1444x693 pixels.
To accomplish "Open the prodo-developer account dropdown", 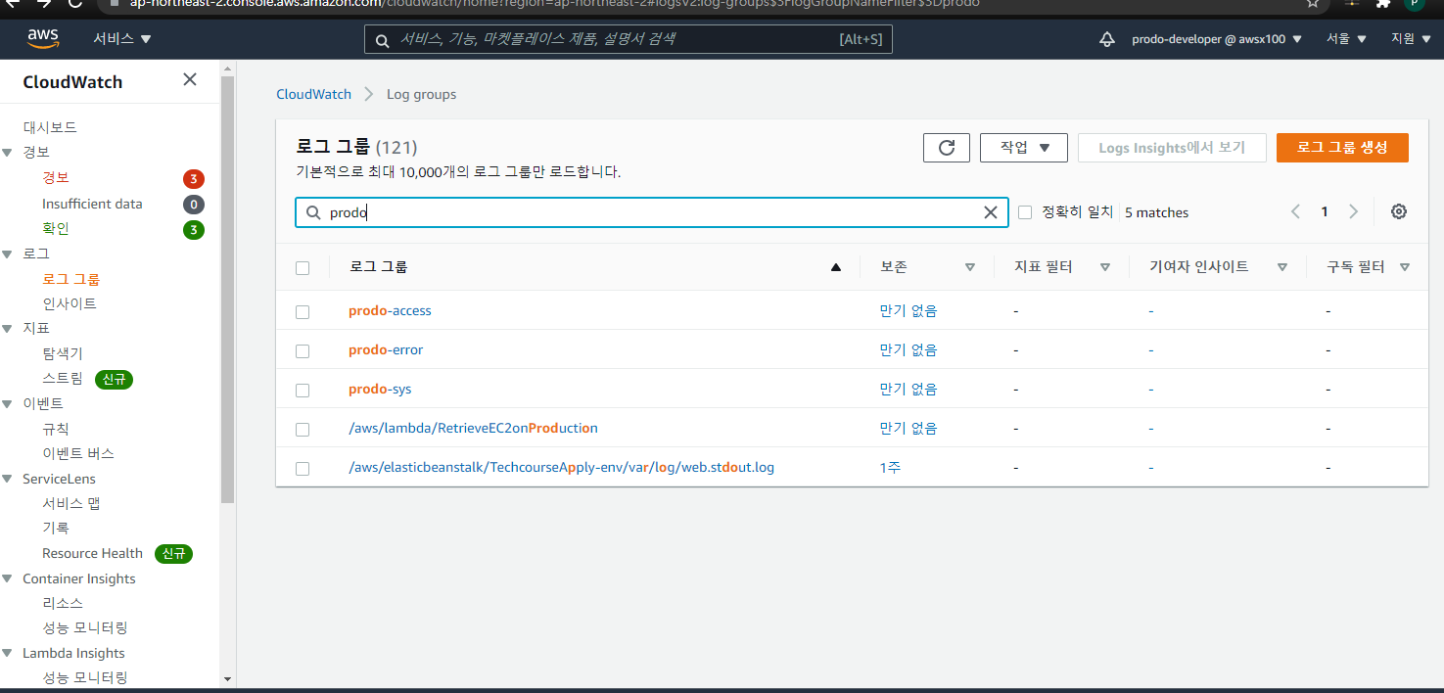I will point(1217,39).
